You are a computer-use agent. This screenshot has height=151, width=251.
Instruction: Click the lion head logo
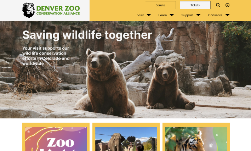coord(28,10)
